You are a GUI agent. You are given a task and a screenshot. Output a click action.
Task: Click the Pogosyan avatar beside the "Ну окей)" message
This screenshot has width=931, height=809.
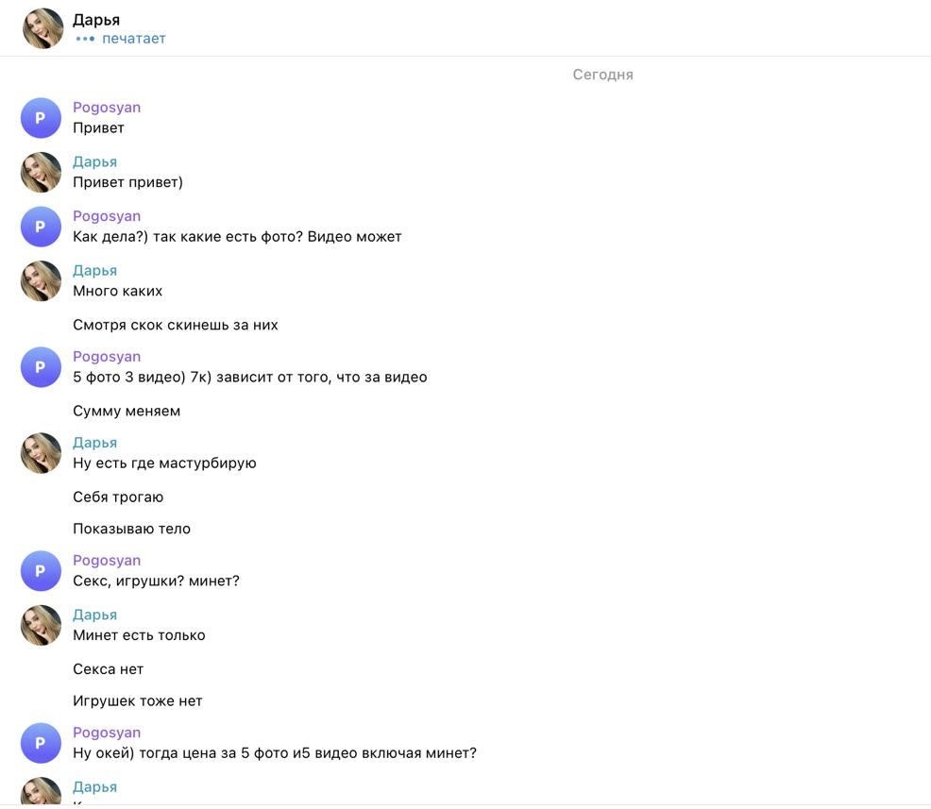pyautogui.click(x=41, y=743)
